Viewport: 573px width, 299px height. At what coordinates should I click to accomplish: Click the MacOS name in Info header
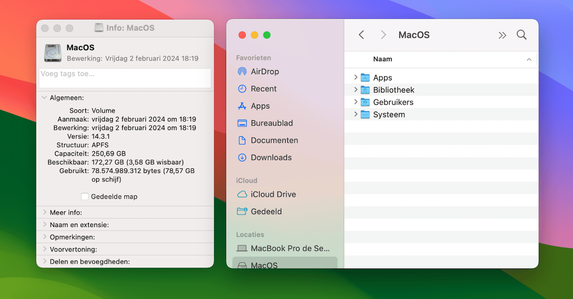click(81, 48)
